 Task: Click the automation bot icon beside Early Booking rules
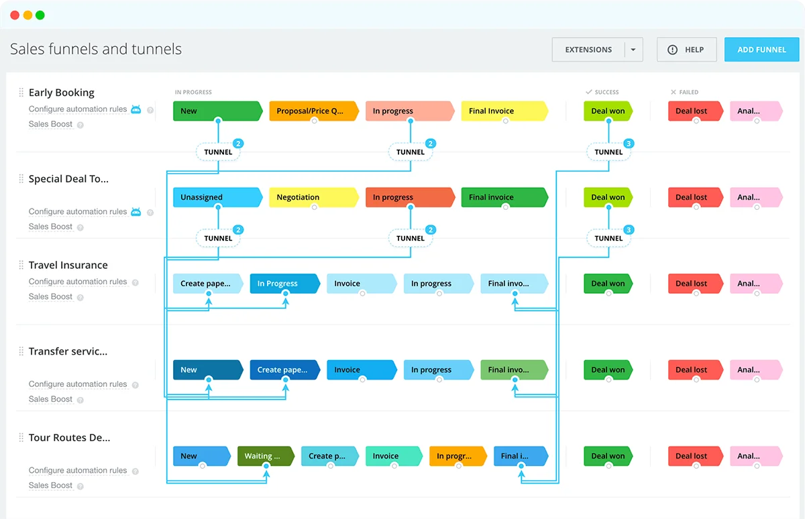pos(136,109)
